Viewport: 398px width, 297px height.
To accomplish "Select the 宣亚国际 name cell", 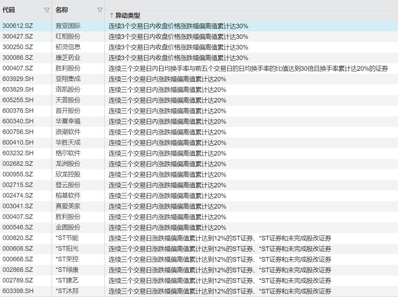I will [68, 26].
